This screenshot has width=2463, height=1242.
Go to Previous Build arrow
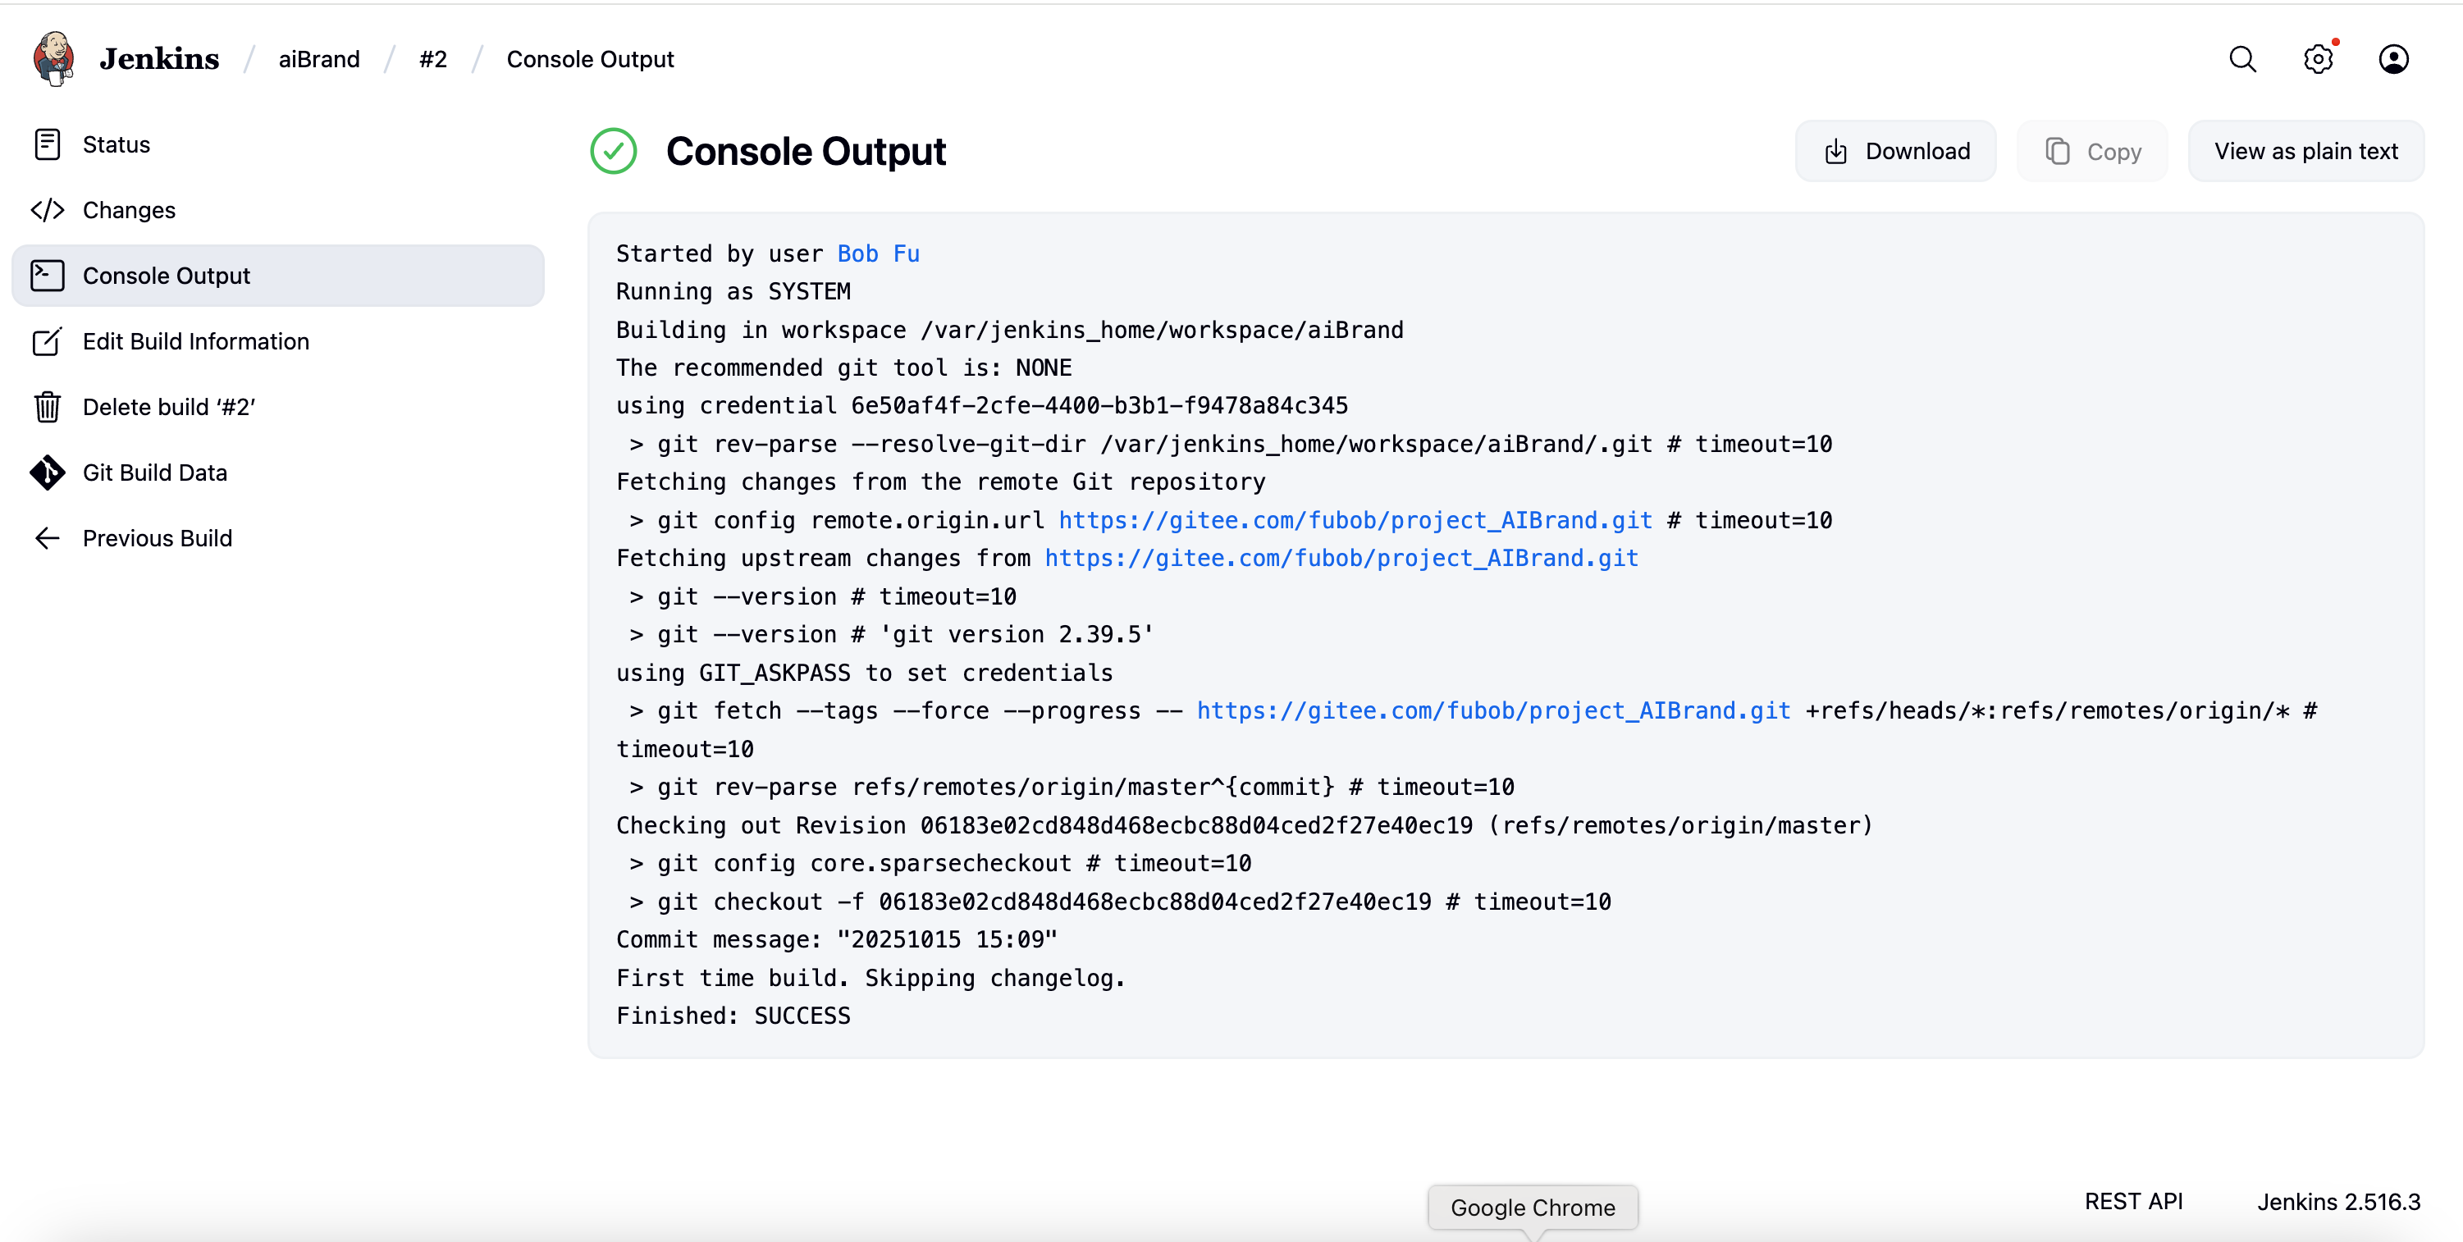coord(47,538)
